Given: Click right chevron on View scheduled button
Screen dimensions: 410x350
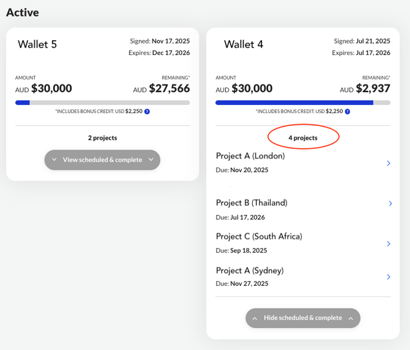Looking at the screenshot, I should tap(151, 160).
